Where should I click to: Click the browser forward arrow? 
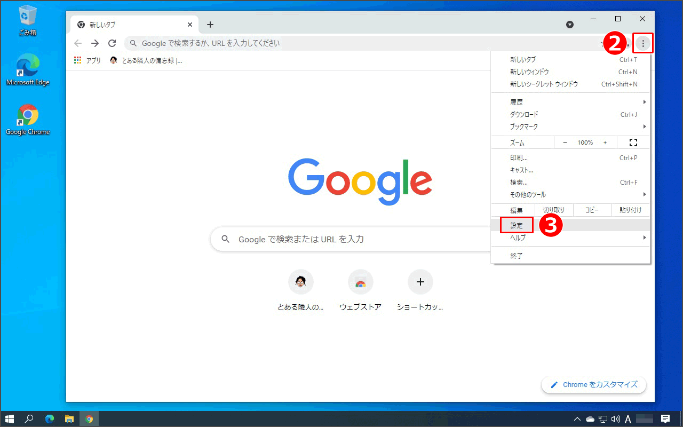[95, 43]
